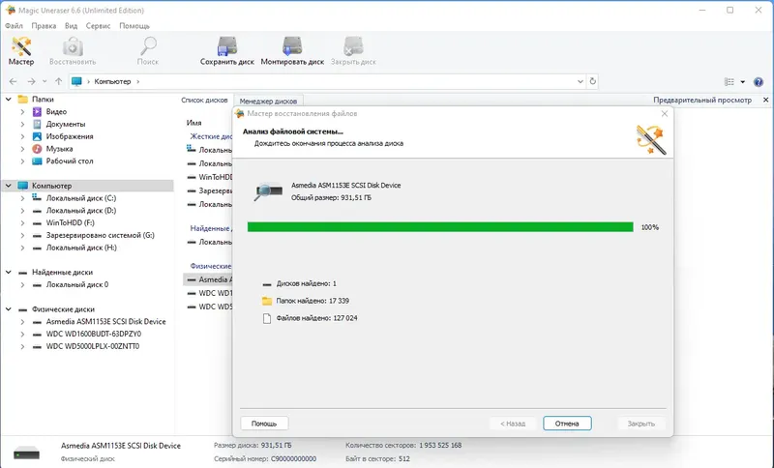Open the view options dropdown arrow
The image size is (774, 468).
tap(742, 82)
